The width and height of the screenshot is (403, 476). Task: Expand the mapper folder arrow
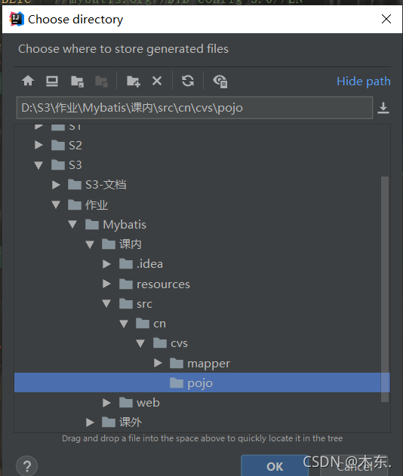click(158, 363)
